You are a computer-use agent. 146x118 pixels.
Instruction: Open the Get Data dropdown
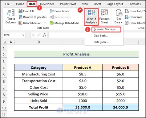(119, 17)
